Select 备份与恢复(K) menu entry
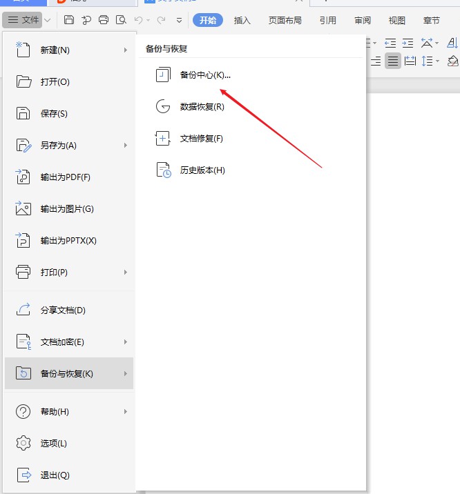This screenshot has width=460, height=494. pos(69,373)
